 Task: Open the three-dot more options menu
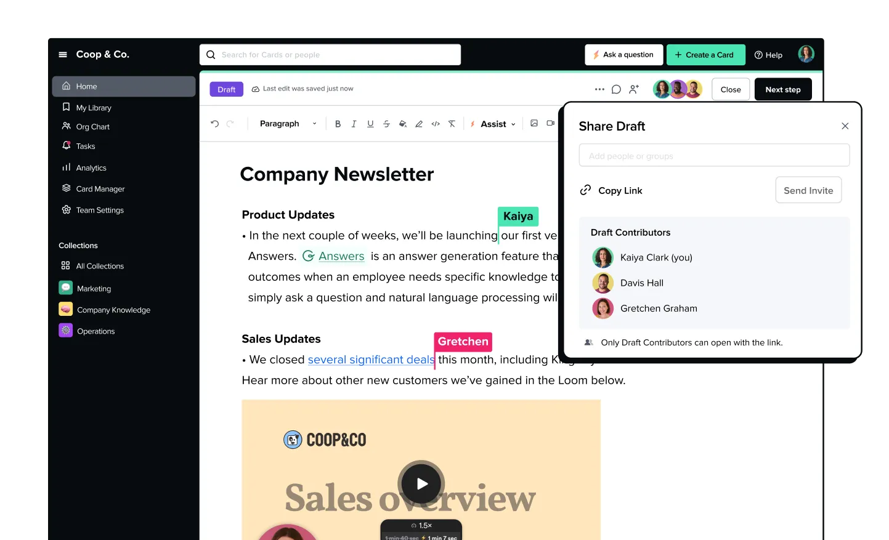[x=599, y=89]
